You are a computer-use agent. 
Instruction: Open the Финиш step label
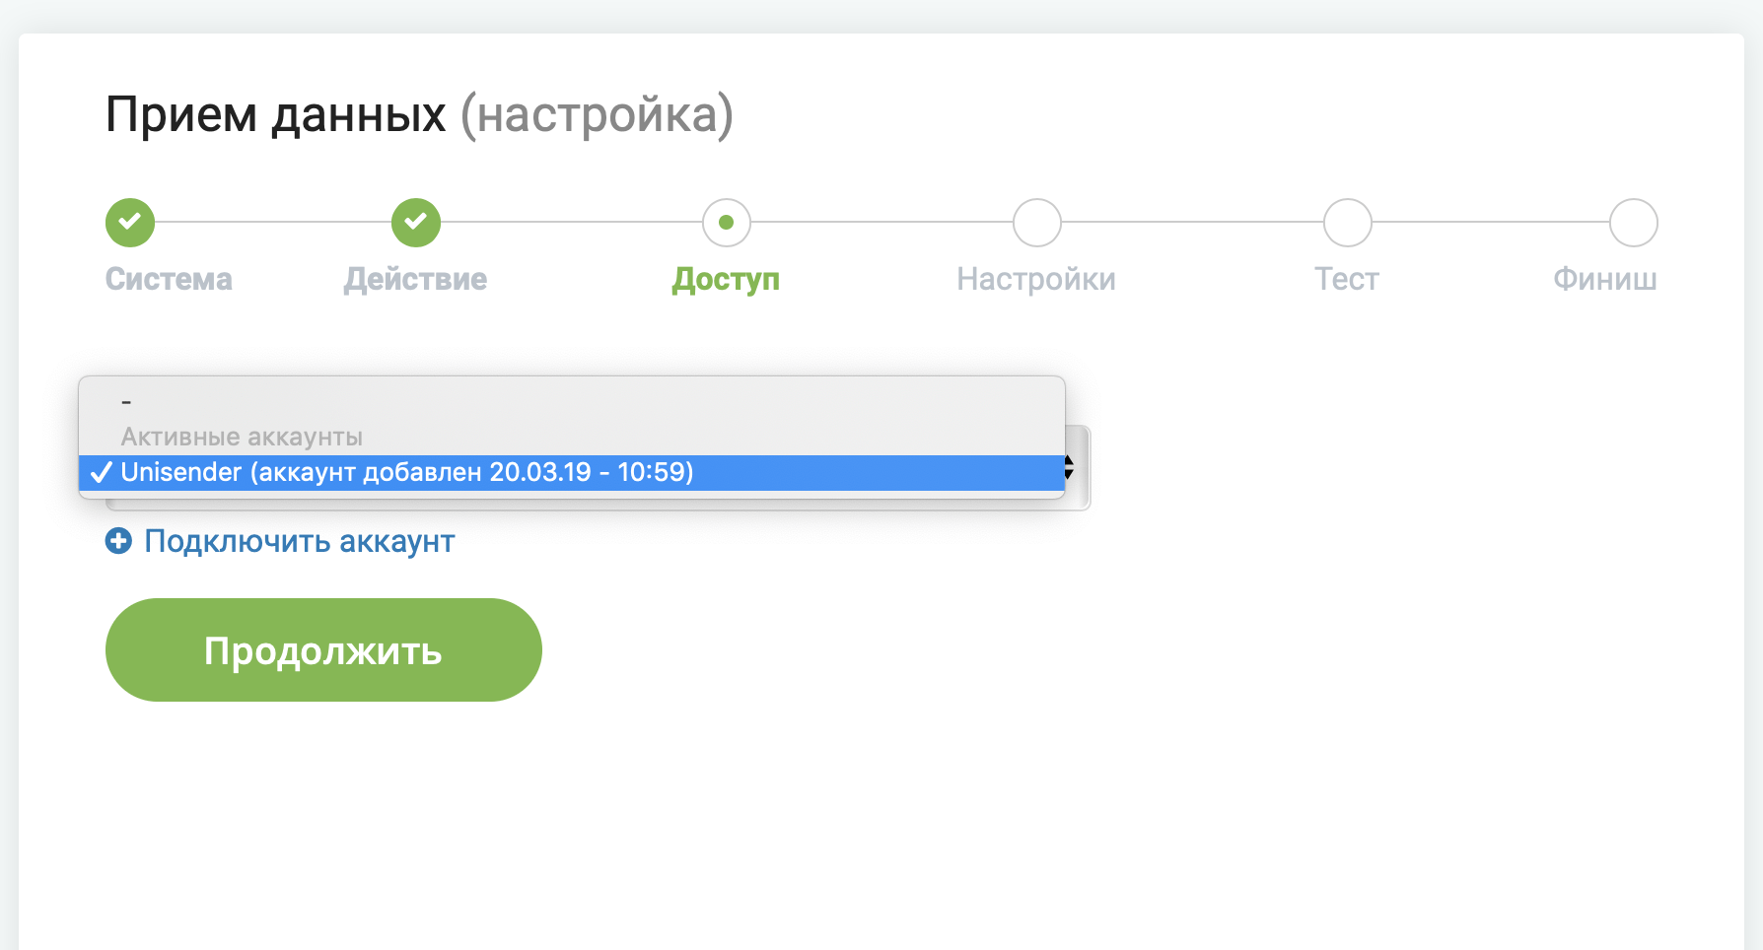point(1605,279)
